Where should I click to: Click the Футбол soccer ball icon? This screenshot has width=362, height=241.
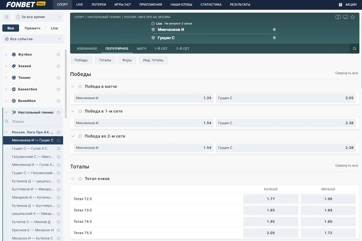coord(14,55)
